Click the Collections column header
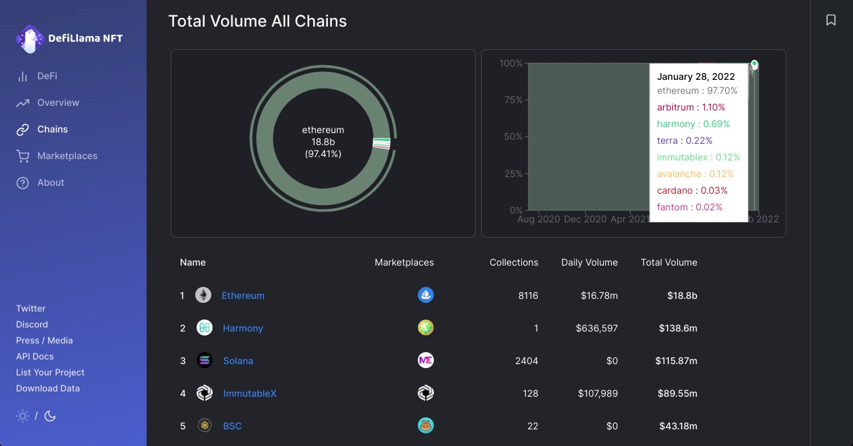This screenshot has height=446, width=853. click(514, 262)
